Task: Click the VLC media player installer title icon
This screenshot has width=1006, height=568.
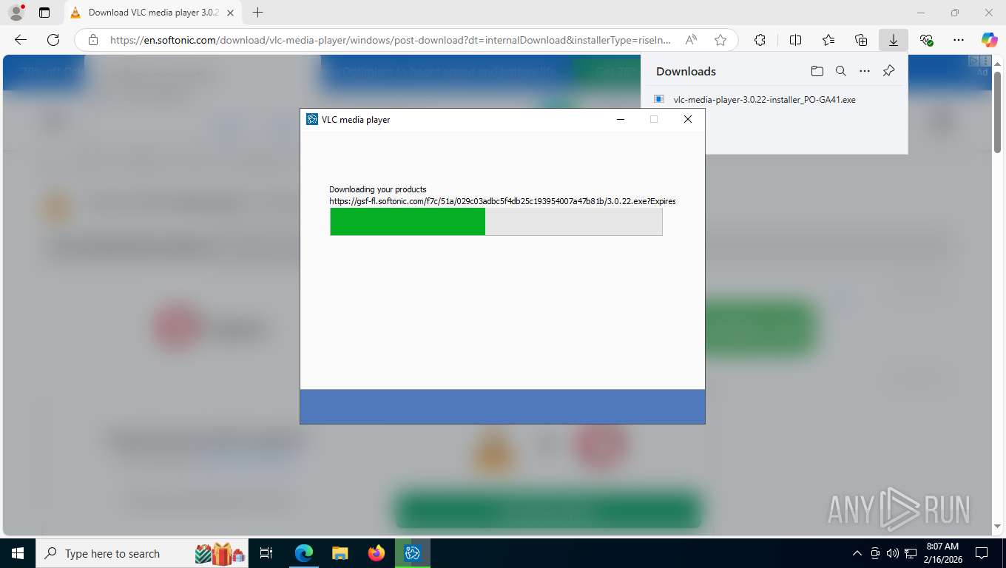Action: tap(312, 119)
